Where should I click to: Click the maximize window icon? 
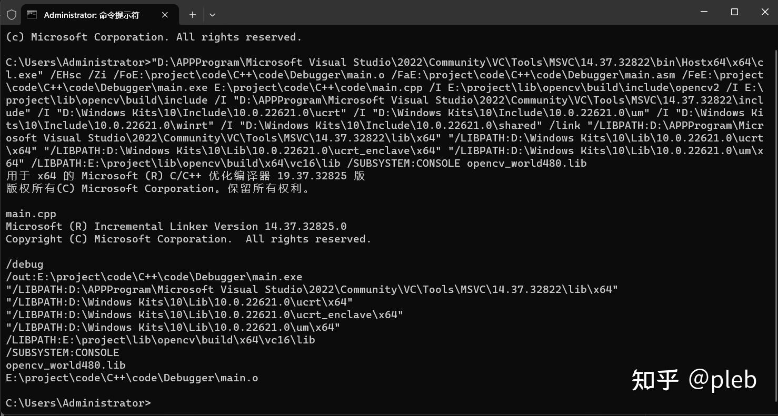pos(734,12)
